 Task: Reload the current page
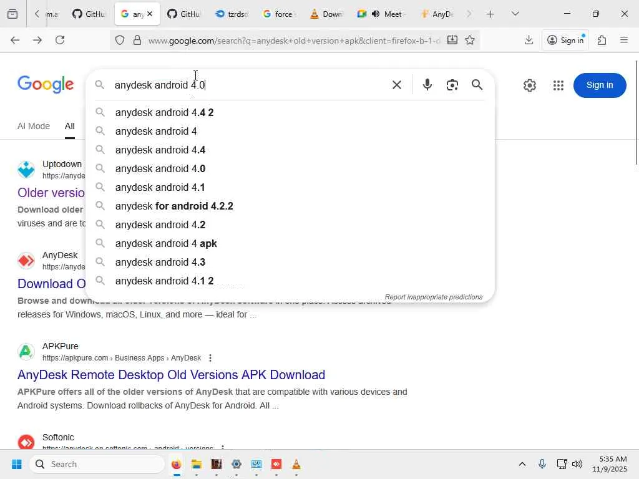[60, 40]
